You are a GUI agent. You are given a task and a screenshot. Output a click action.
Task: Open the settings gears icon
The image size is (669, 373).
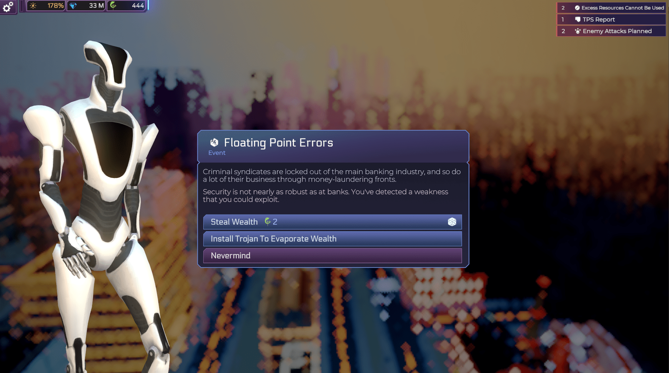[8, 6]
